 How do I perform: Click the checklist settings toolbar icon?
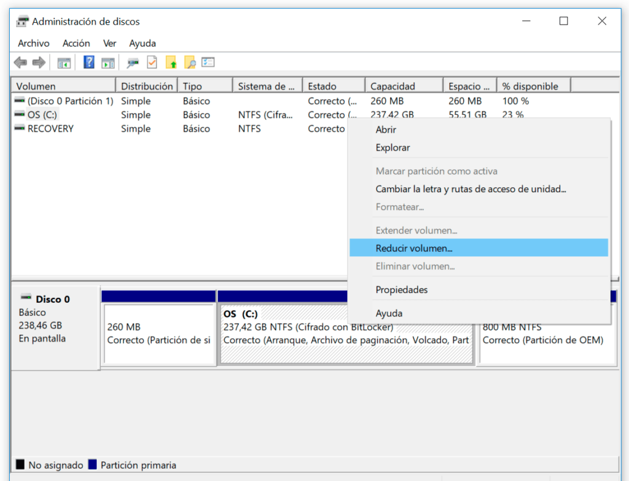click(208, 62)
